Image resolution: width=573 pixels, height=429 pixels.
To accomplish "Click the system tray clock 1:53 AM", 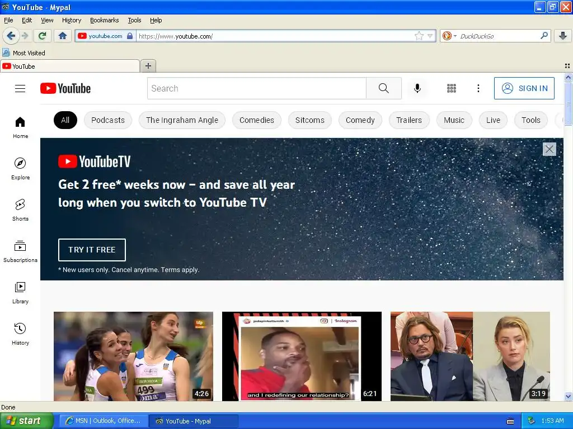I will tap(552, 421).
